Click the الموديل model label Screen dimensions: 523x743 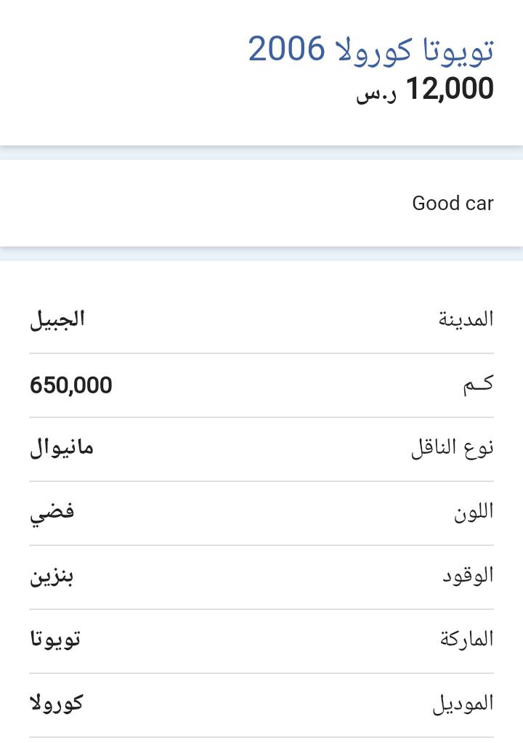point(463,704)
